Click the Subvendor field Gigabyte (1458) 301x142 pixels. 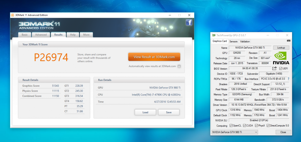point(274,74)
